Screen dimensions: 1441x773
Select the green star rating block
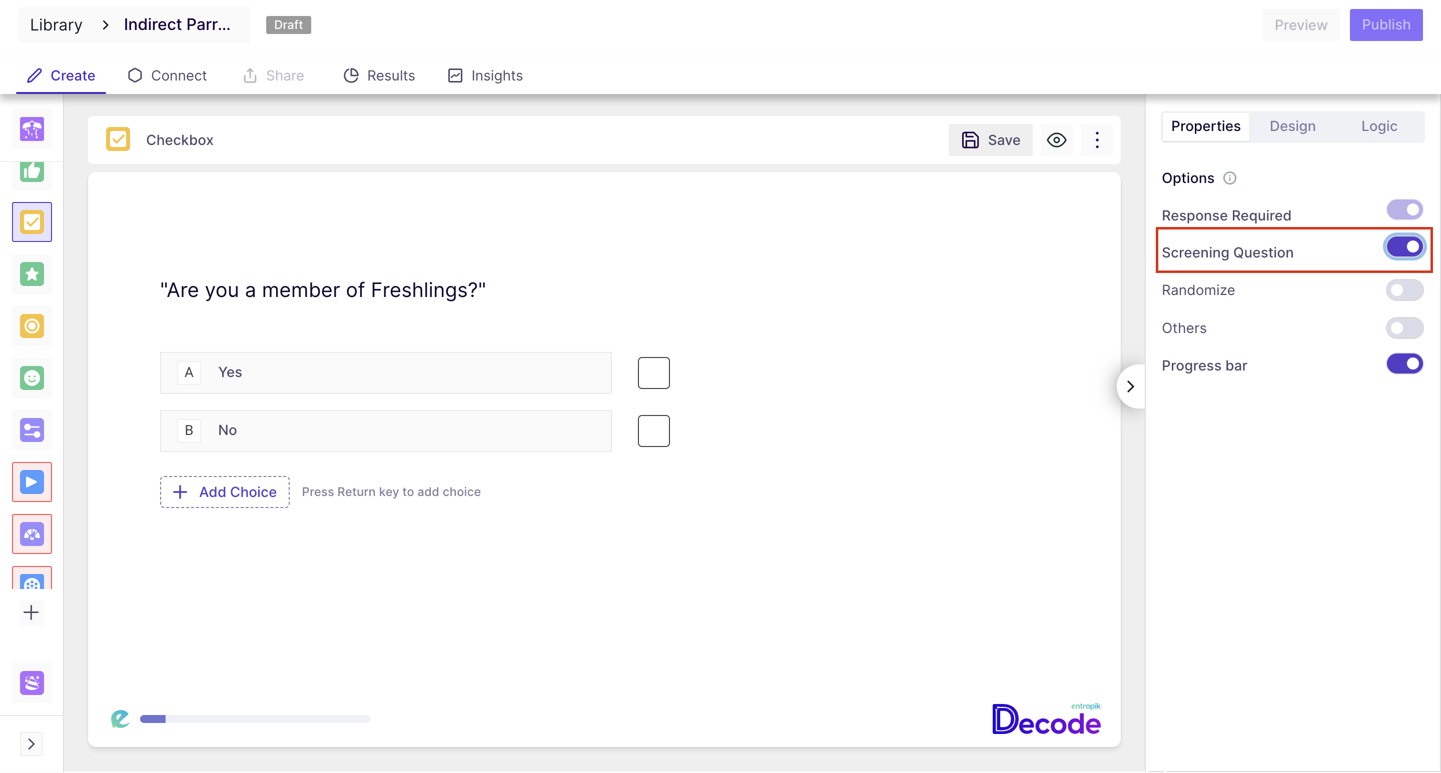(x=32, y=274)
